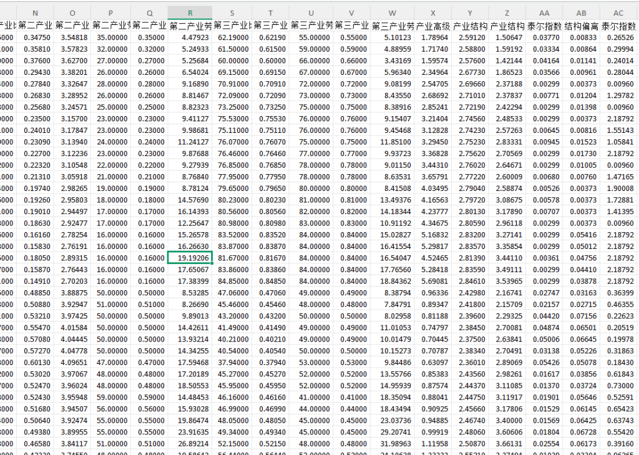This screenshot has width=639, height=455.
Task: Click cell 0.60130 in column N
Action: pos(35,363)
